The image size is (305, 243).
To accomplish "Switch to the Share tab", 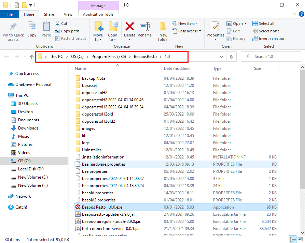I will [x=49, y=14].
